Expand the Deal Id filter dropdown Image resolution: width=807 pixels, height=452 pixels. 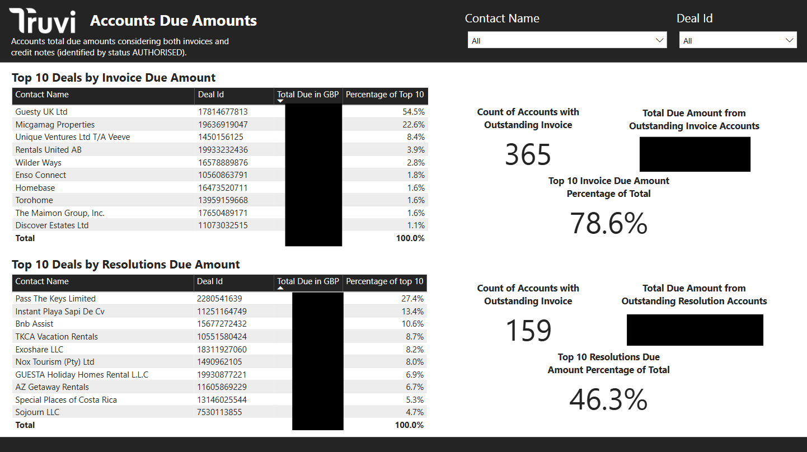tap(738, 40)
